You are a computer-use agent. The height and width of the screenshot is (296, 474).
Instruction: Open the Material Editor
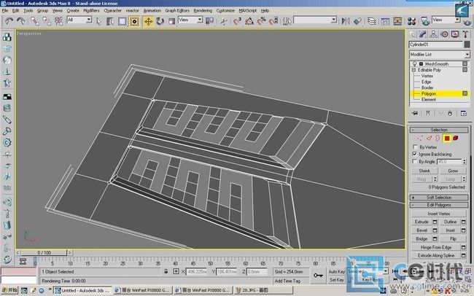(411, 21)
